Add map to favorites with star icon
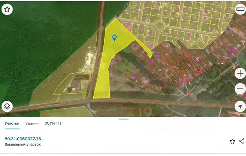Image resolution: width=246 pixels, height=156 pixels. click(x=7, y=9)
